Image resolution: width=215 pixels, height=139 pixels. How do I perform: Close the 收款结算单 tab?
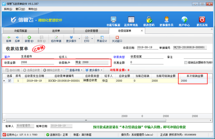point(142,31)
